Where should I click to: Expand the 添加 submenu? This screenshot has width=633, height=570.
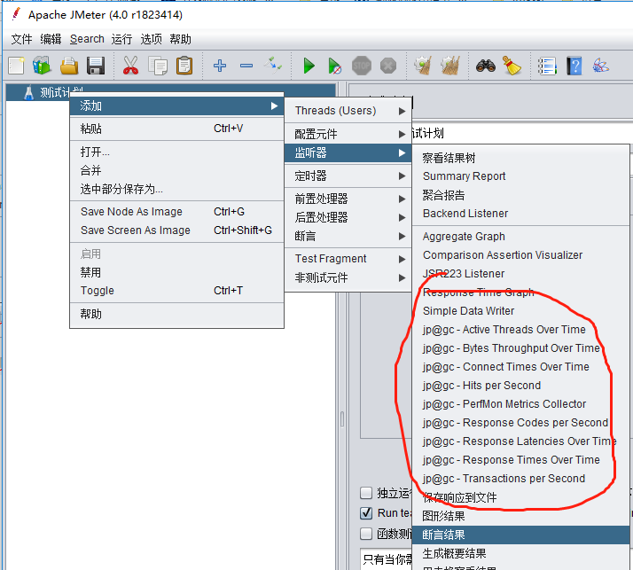click(x=176, y=105)
